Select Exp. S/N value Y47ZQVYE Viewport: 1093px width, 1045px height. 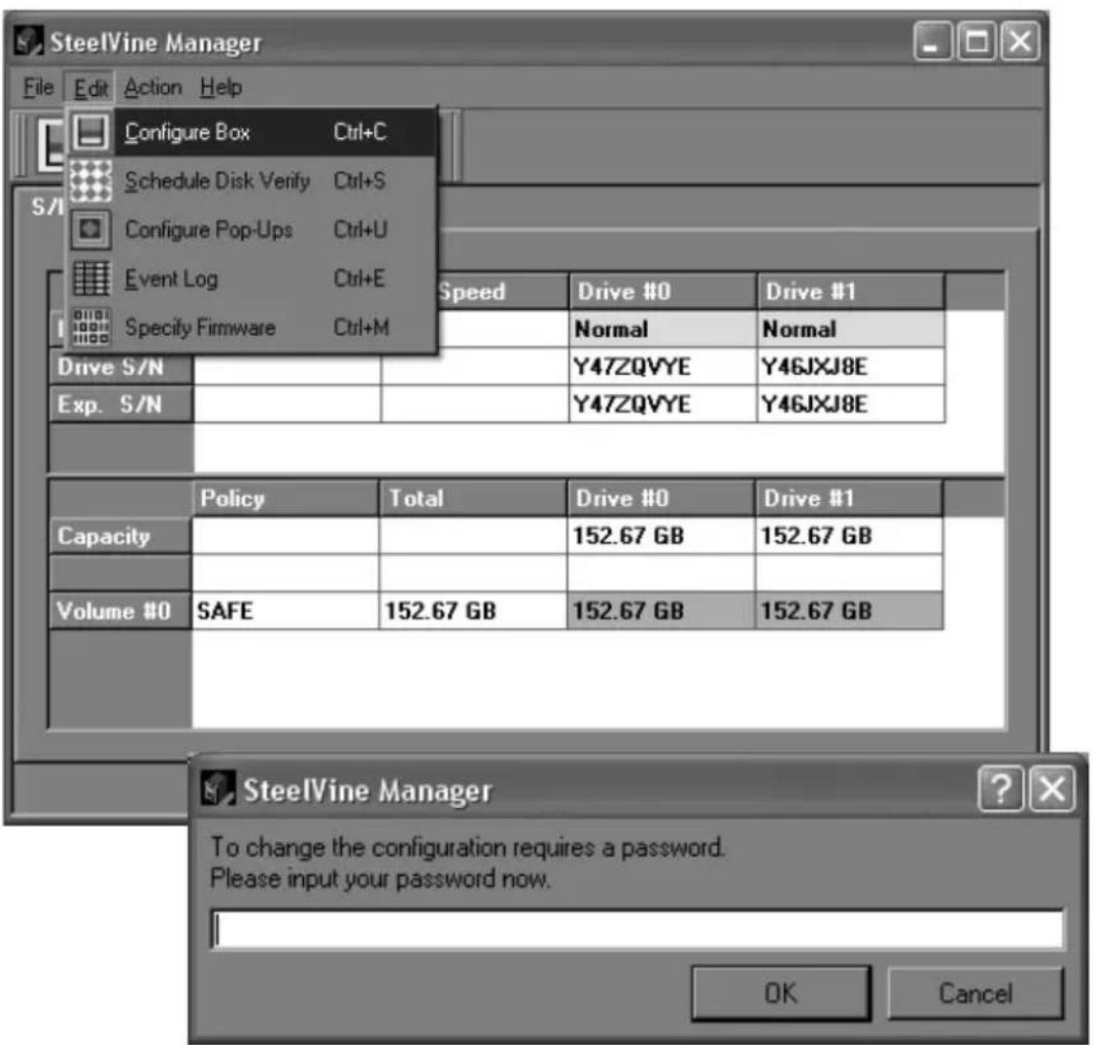click(663, 404)
